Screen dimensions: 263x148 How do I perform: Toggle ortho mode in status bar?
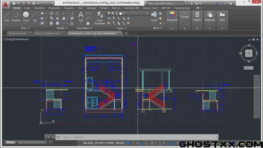pyautogui.click(x=147, y=143)
